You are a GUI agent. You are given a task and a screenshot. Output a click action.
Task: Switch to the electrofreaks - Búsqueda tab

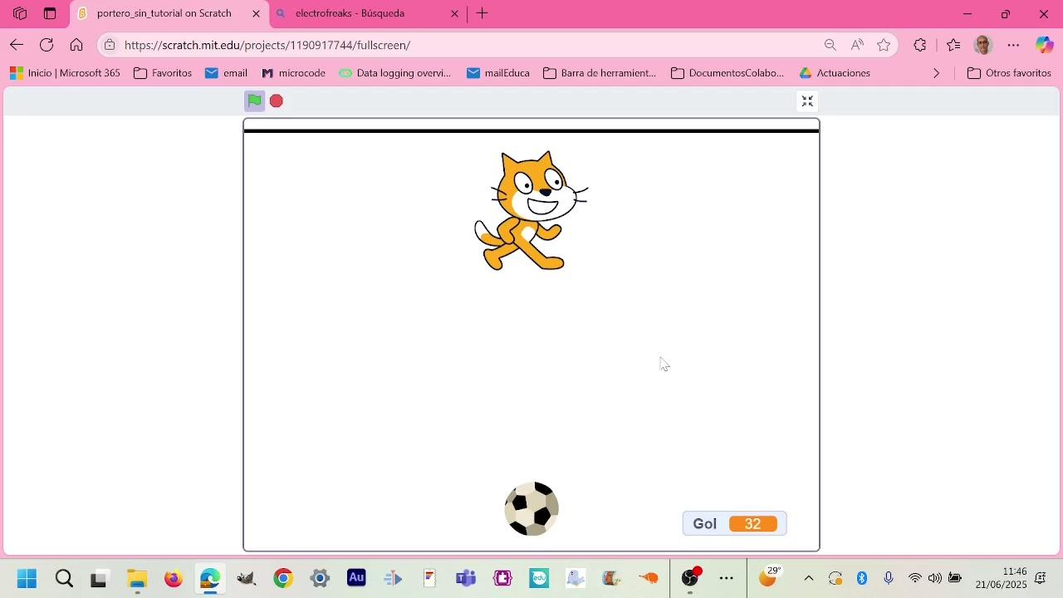(367, 13)
